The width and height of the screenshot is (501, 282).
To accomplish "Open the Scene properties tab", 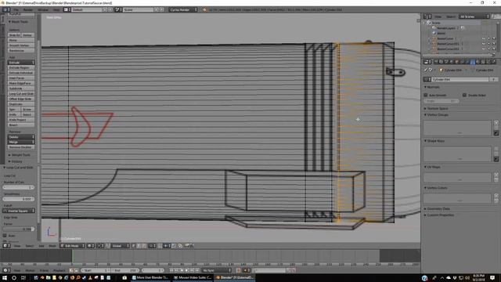I will pyautogui.click(x=446, y=62).
